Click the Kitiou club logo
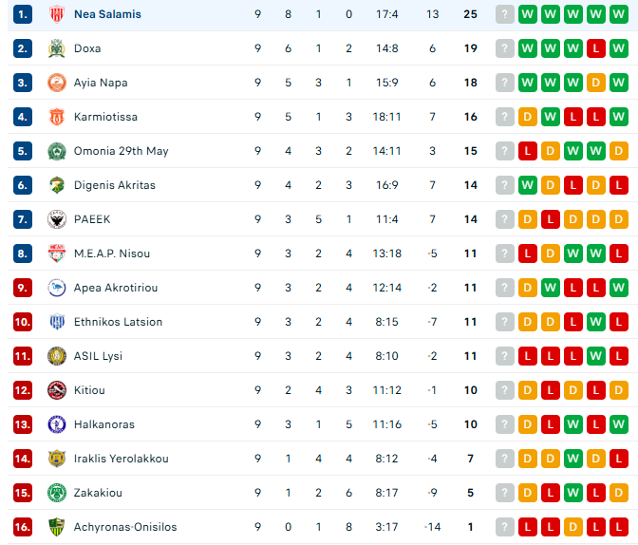Screen dimensions: 638x545 [x=57, y=390]
